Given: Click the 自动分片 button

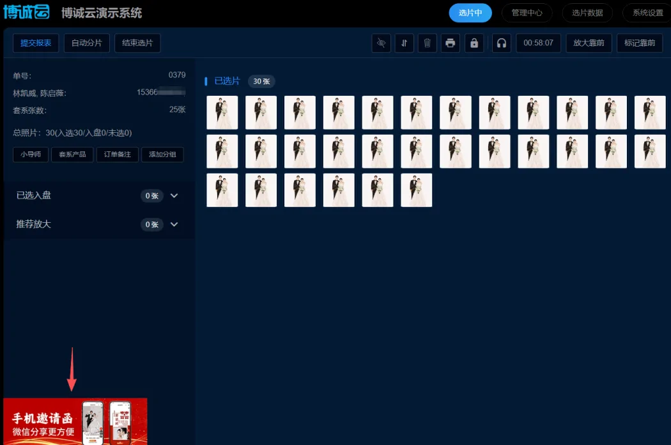Looking at the screenshot, I should pyautogui.click(x=87, y=43).
